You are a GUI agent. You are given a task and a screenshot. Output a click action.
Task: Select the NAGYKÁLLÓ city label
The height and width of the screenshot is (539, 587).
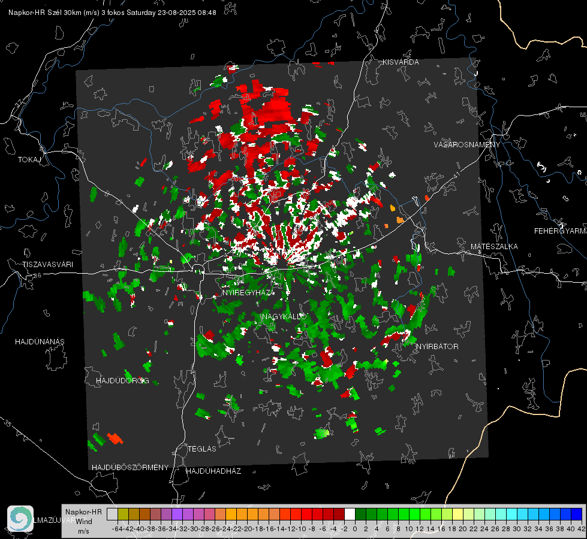[284, 317]
